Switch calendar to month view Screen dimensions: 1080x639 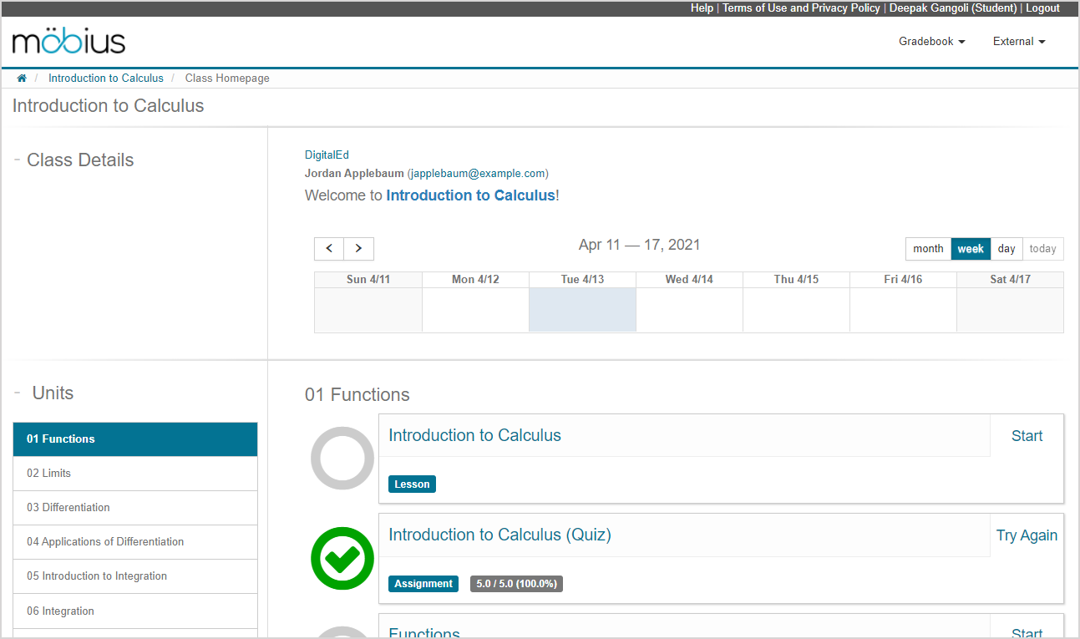(928, 249)
